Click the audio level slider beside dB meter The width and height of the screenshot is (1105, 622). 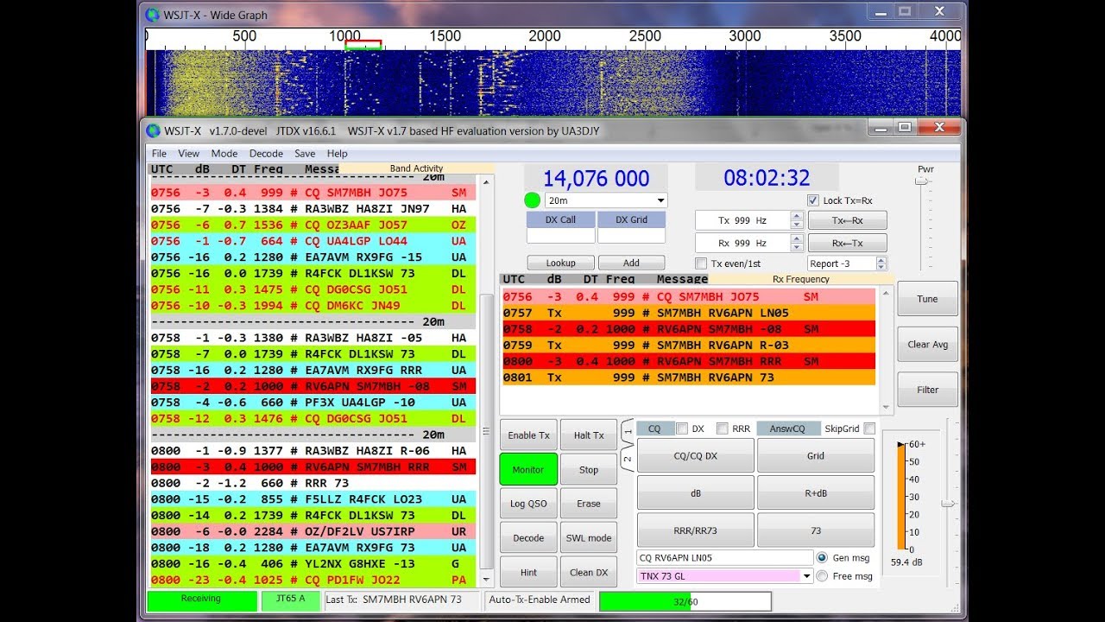[948, 503]
